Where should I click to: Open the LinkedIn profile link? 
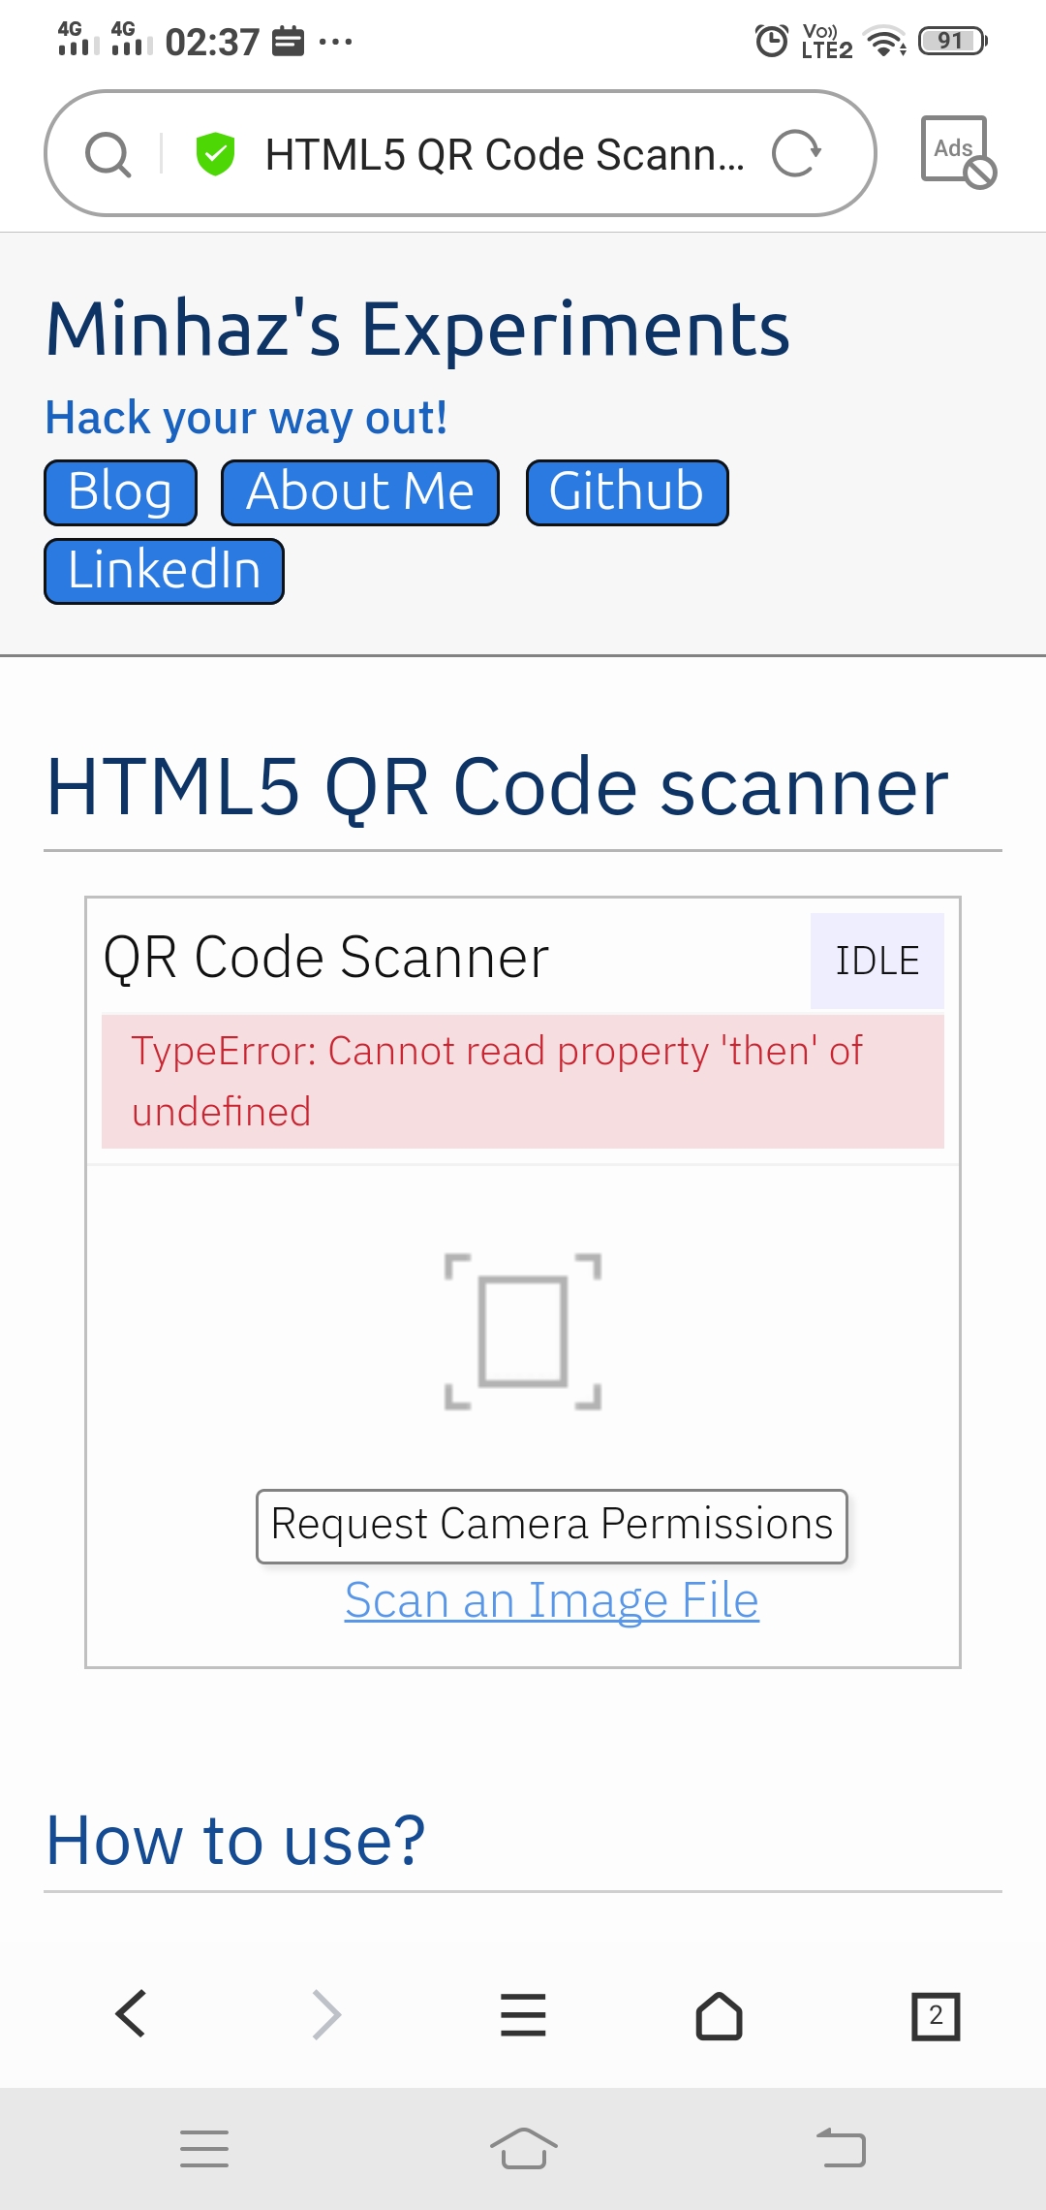tap(163, 571)
